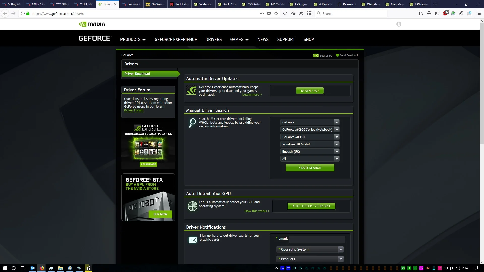Click the print icon in toolbar

(x=429, y=13)
